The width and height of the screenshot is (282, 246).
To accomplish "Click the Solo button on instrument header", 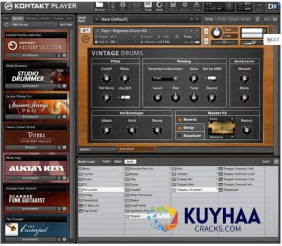I will pyautogui.click(x=206, y=31).
